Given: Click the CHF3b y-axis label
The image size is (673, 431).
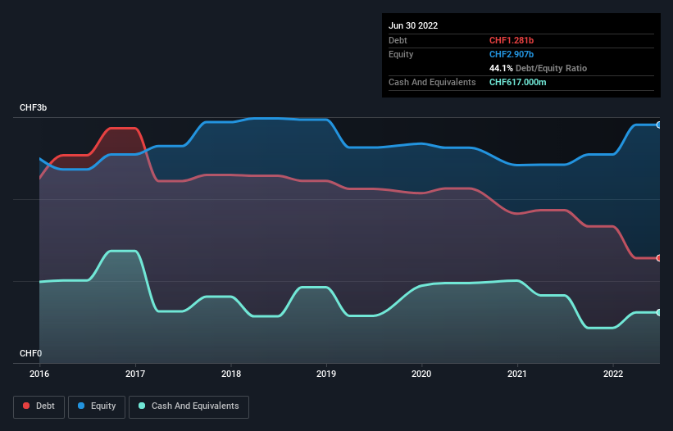Looking at the screenshot, I should [33, 107].
